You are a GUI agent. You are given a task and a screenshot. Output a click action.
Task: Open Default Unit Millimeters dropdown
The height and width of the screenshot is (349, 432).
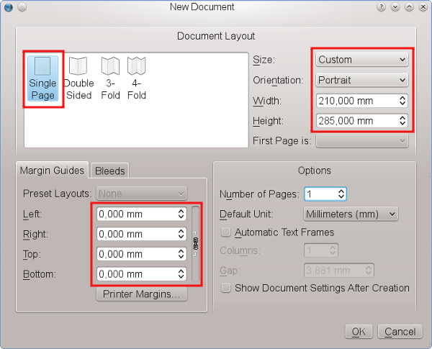point(350,214)
